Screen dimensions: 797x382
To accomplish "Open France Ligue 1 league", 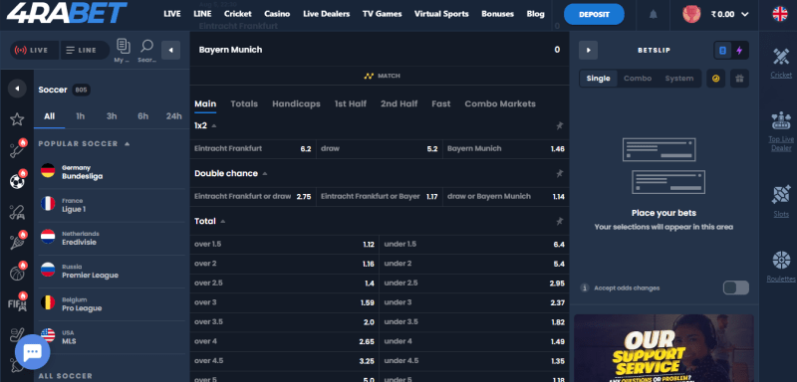I will coord(112,205).
